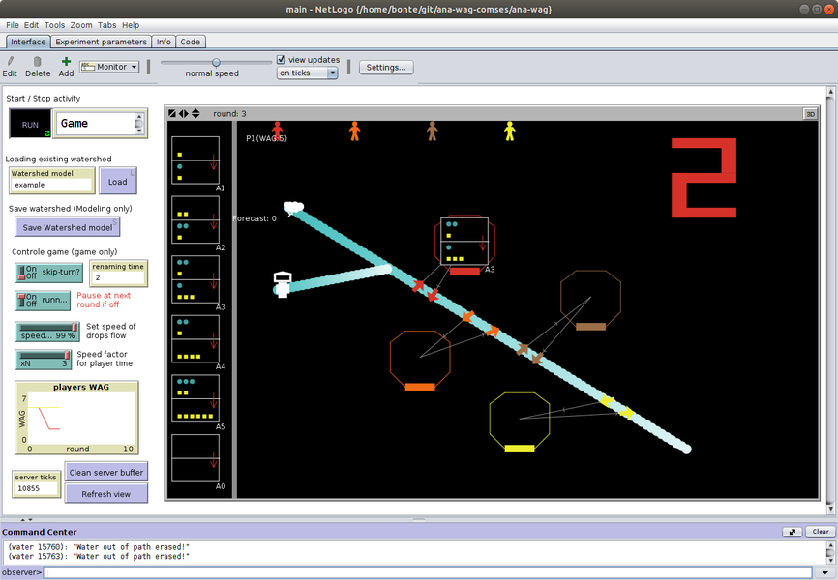Open the 'on ticks' update mode dropdown

(x=307, y=72)
